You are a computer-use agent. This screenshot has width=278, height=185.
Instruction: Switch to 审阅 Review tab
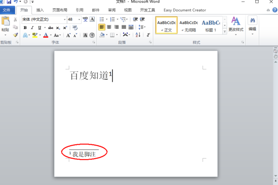(x=112, y=10)
